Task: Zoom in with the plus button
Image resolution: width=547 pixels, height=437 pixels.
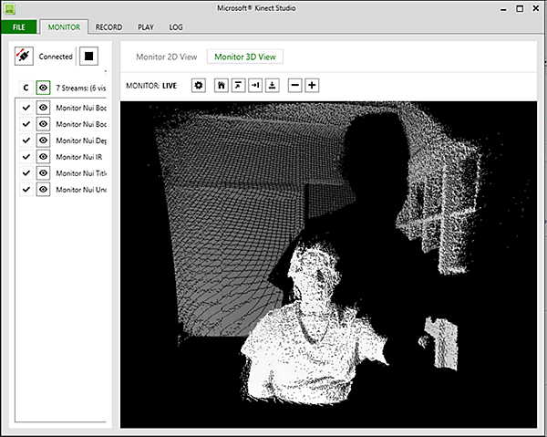Action: click(x=312, y=85)
